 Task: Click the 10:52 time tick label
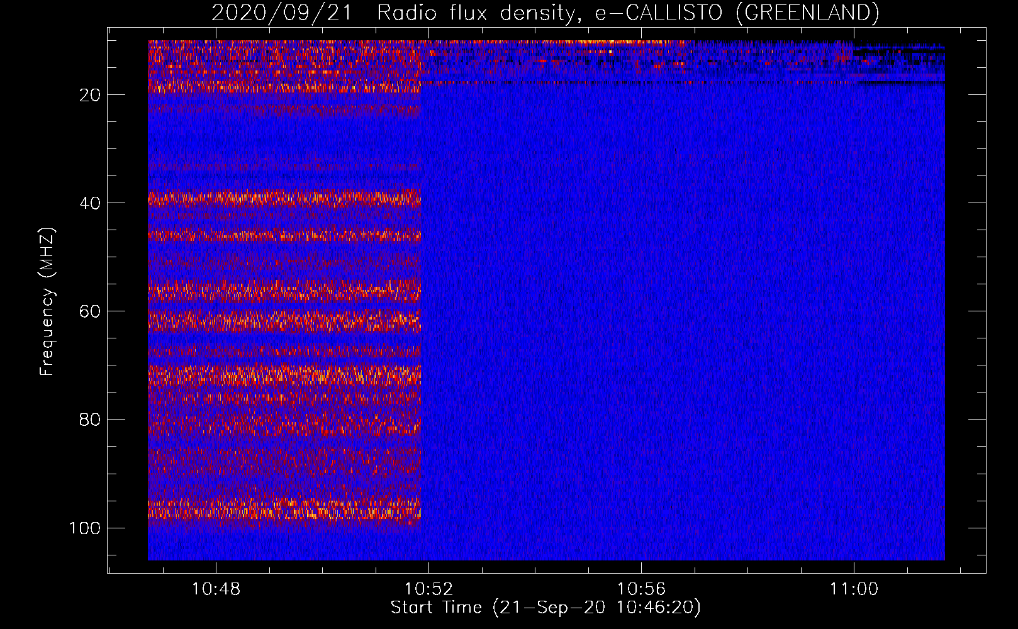[428, 589]
